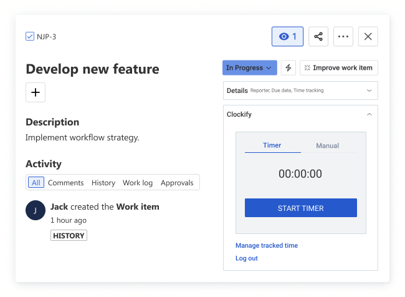
Task: Switch to the Timer tab
Action: (x=272, y=145)
